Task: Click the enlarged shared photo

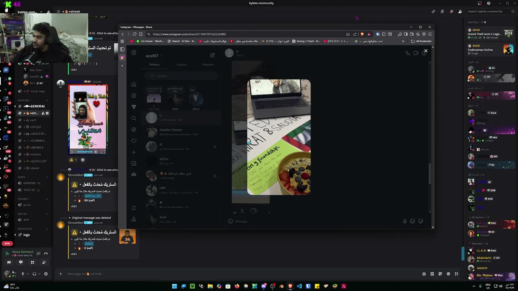Action: pyautogui.click(x=279, y=137)
